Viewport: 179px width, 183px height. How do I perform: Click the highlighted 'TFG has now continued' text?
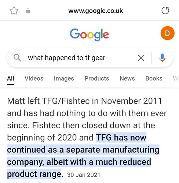83,156
